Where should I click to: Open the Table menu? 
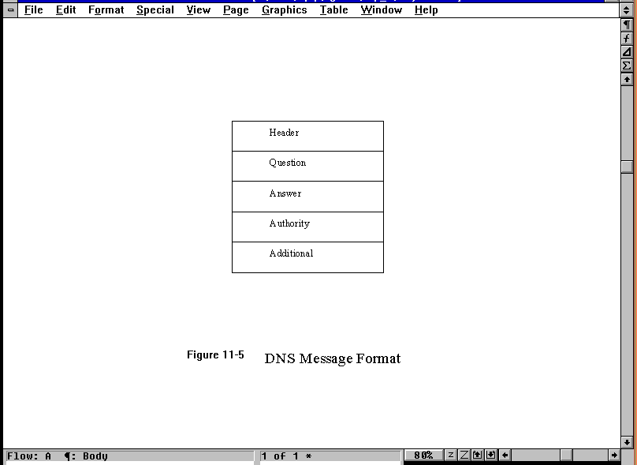pyautogui.click(x=333, y=10)
